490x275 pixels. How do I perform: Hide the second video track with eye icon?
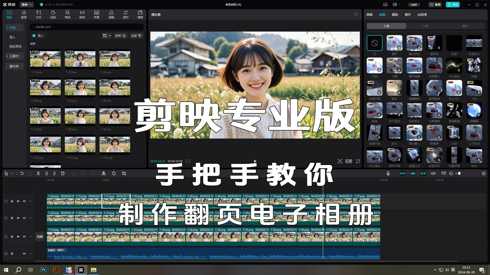(18, 218)
